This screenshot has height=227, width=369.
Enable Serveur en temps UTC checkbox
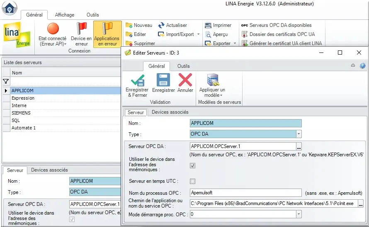[192, 181]
